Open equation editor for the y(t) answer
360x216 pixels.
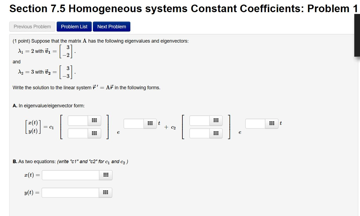[106, 193]
